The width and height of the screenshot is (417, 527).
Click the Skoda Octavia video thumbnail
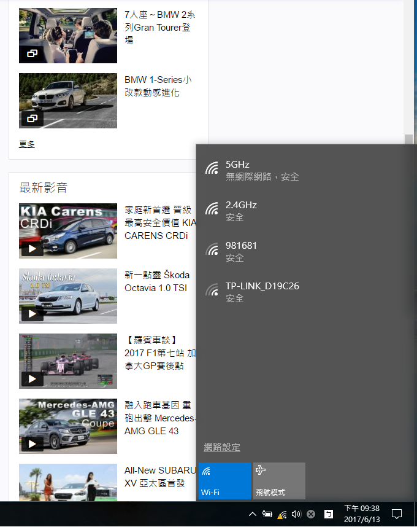click(68, 296)
